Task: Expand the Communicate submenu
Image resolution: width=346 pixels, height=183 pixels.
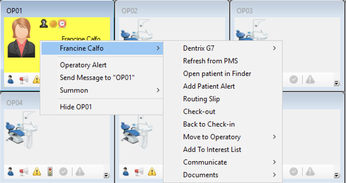Action: click(x=274, y=162)
